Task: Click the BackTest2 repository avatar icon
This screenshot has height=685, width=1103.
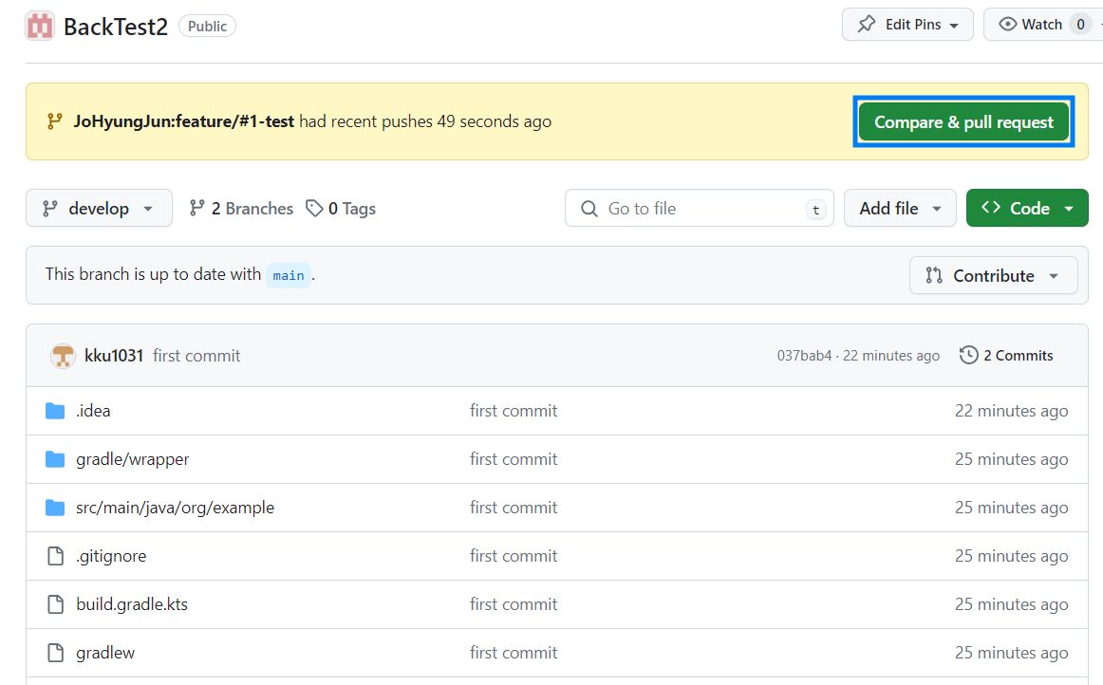Action: click(x=40, y=26)
